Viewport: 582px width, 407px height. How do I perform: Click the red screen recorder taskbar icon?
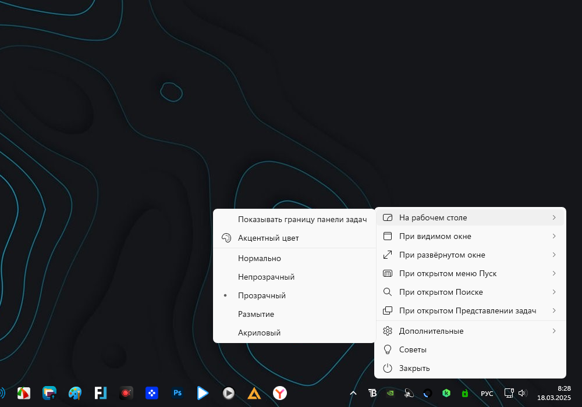pos(126,393)
